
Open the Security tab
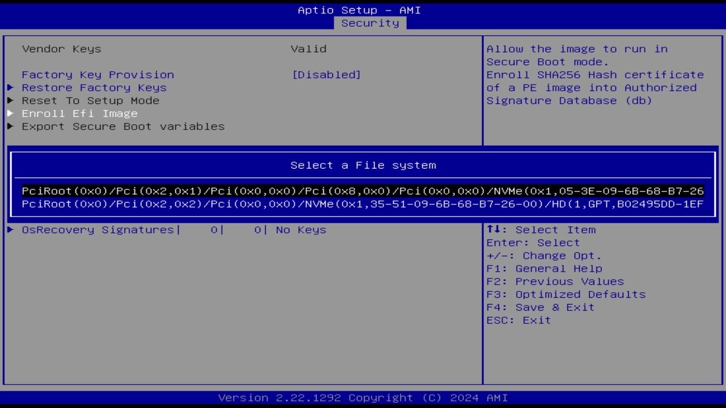(370, 23)
